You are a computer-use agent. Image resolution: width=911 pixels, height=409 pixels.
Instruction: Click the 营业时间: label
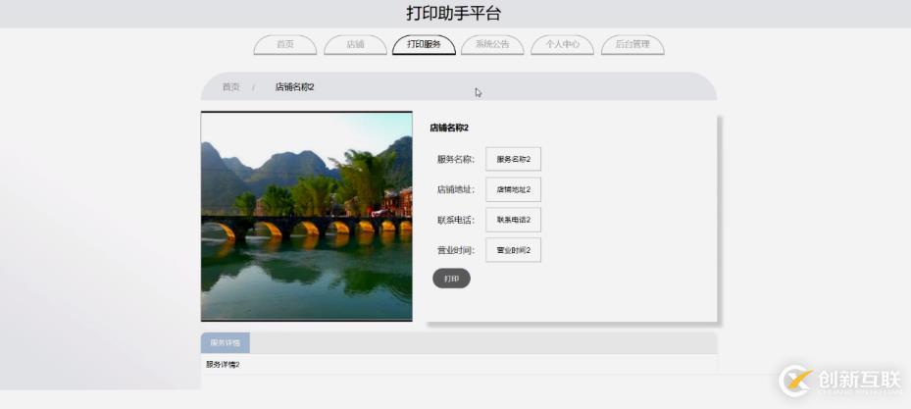point(456,250)
